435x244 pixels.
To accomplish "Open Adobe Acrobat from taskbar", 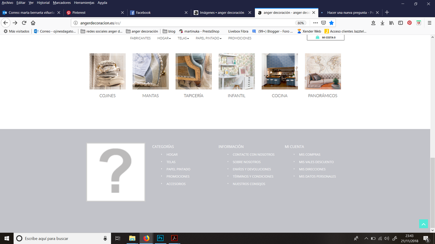I will pos(174,238).
